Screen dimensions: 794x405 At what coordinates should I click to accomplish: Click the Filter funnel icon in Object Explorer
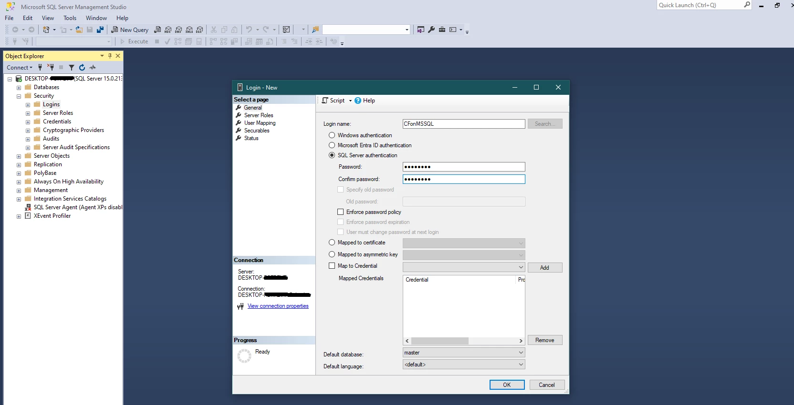coord(72,68)
